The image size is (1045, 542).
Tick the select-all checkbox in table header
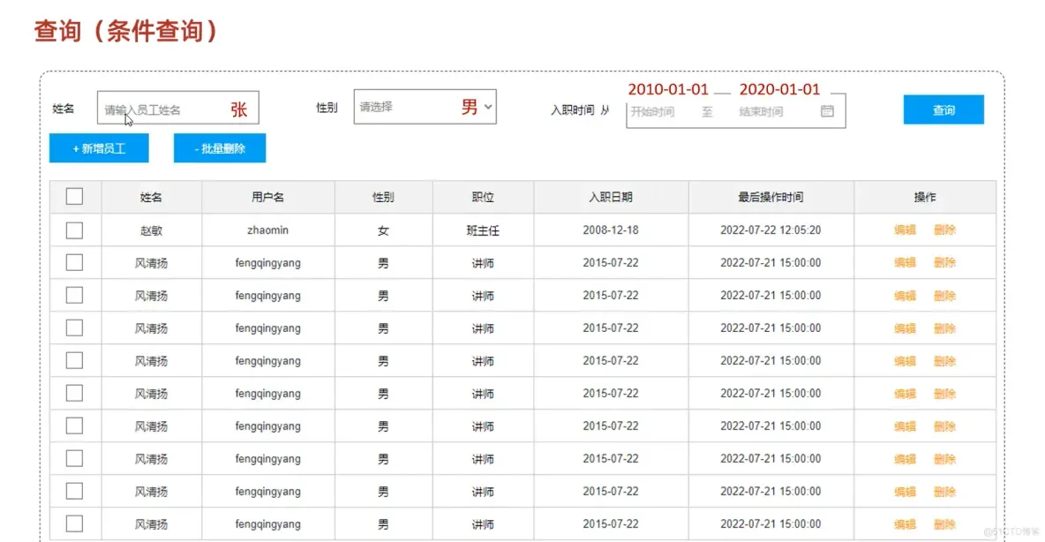[75, 197]
